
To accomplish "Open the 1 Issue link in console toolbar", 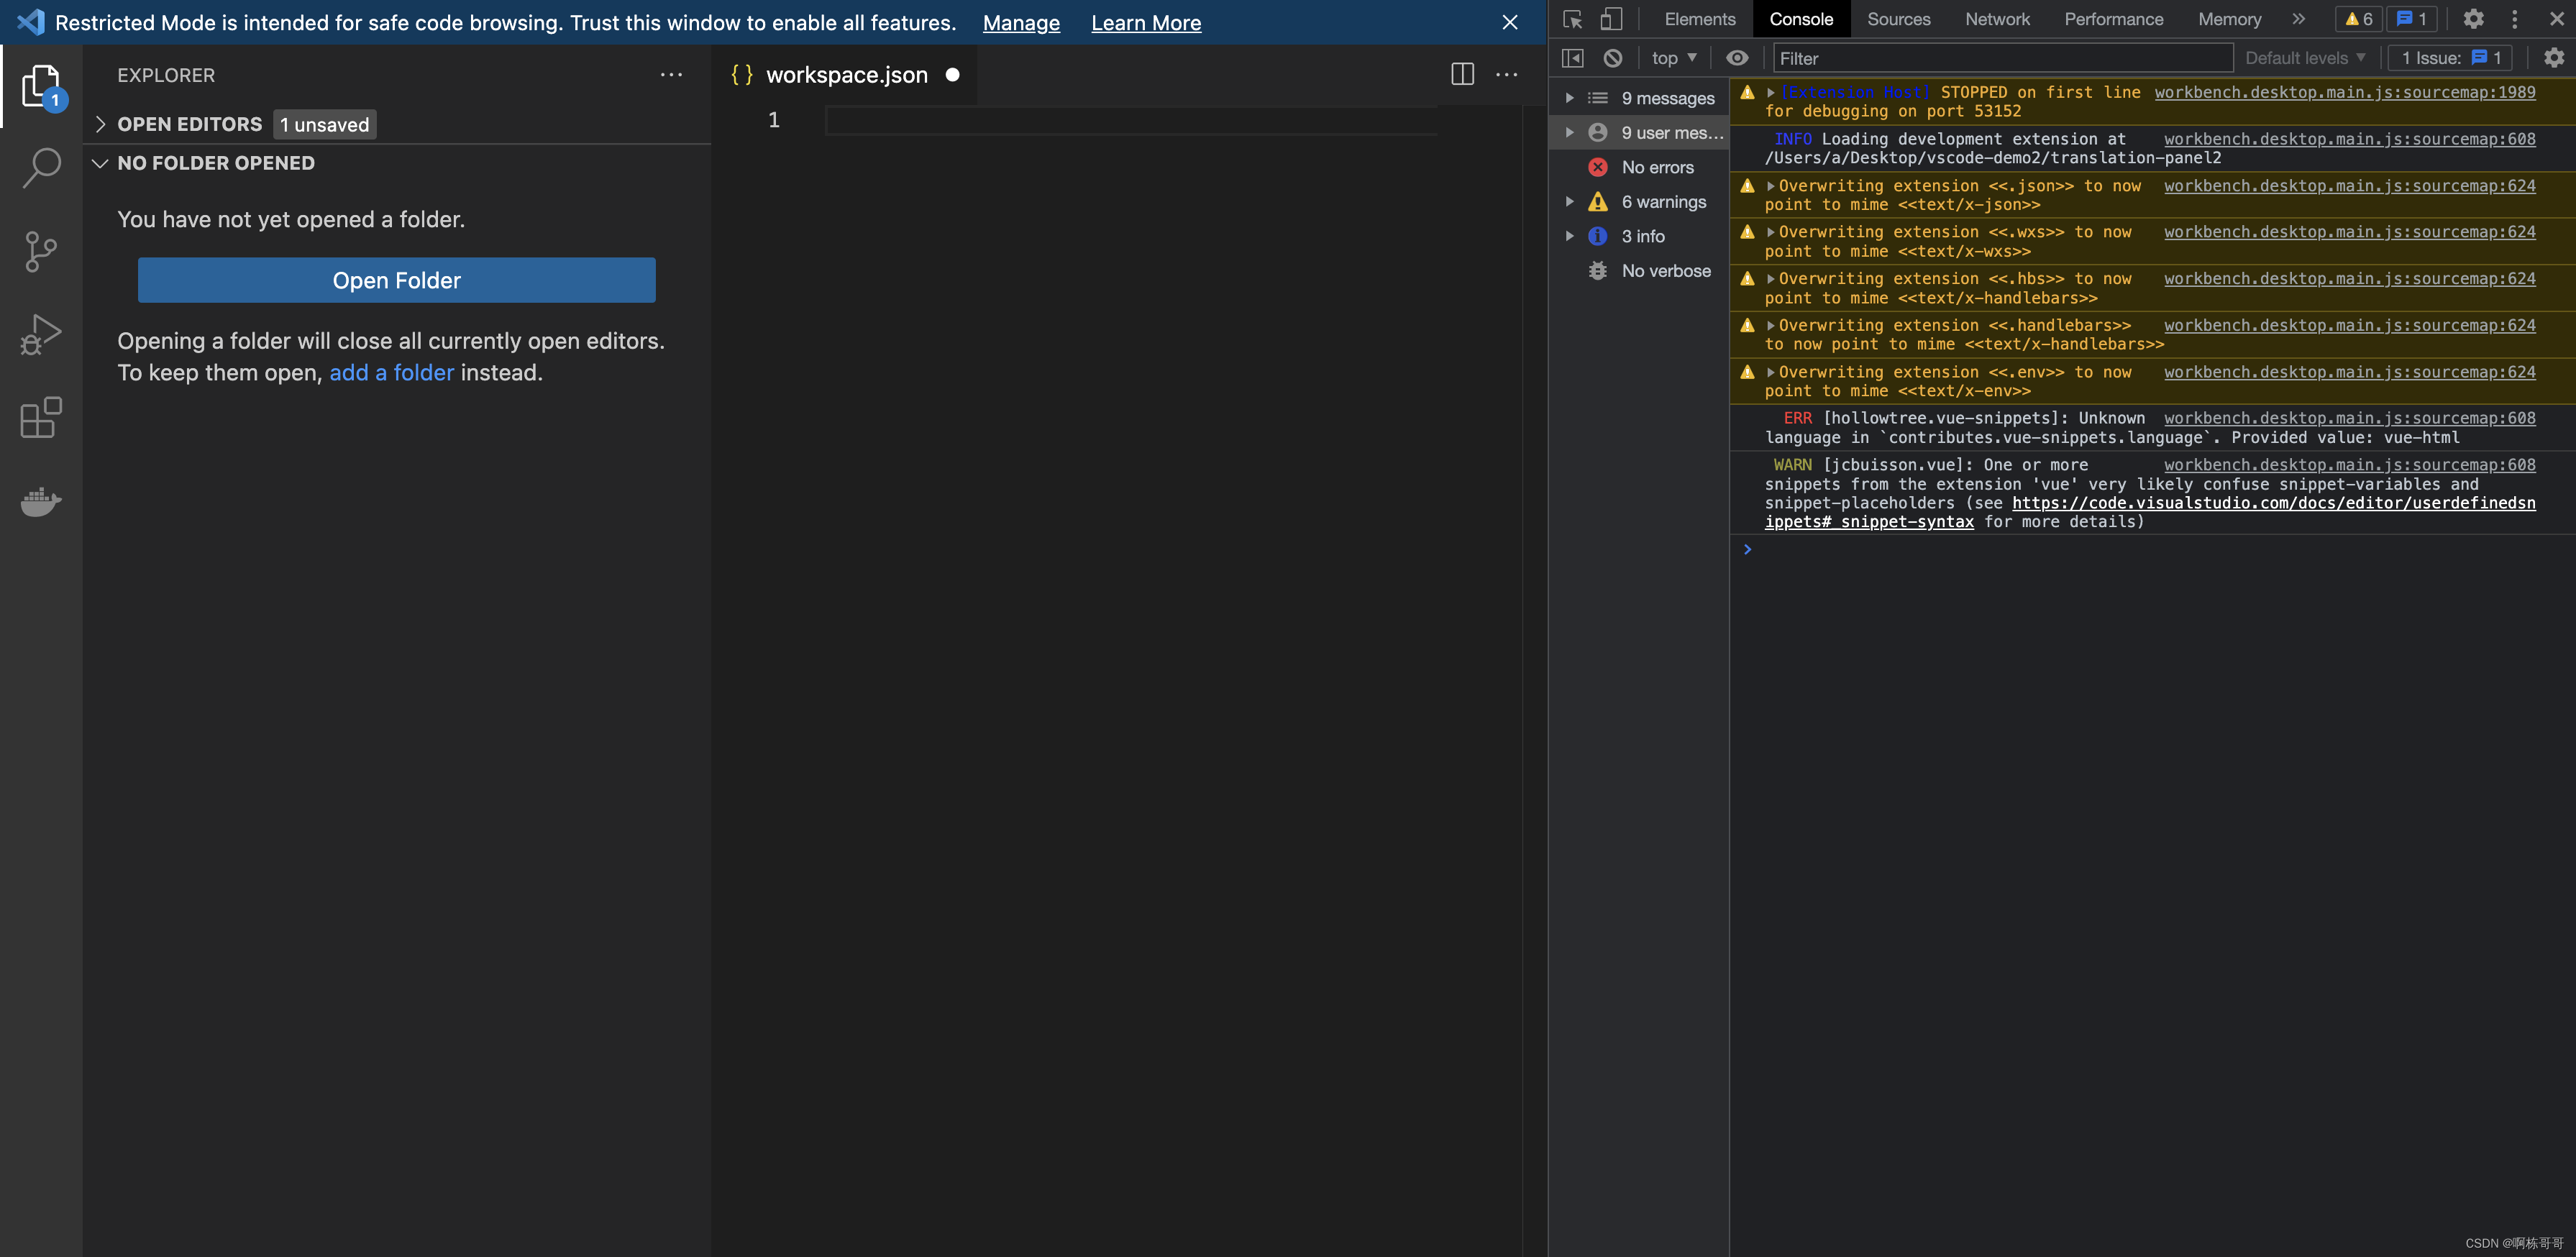I will pyautogui.click(x=2451, y=58).
